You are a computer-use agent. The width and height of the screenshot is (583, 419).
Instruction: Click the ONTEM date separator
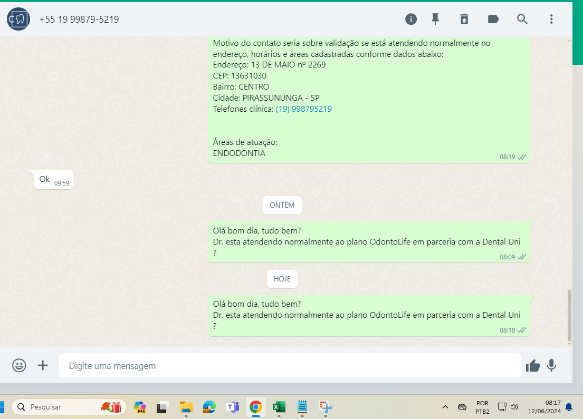click(x=282, y=205)
